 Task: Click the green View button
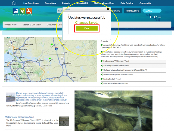click(86, 28)
